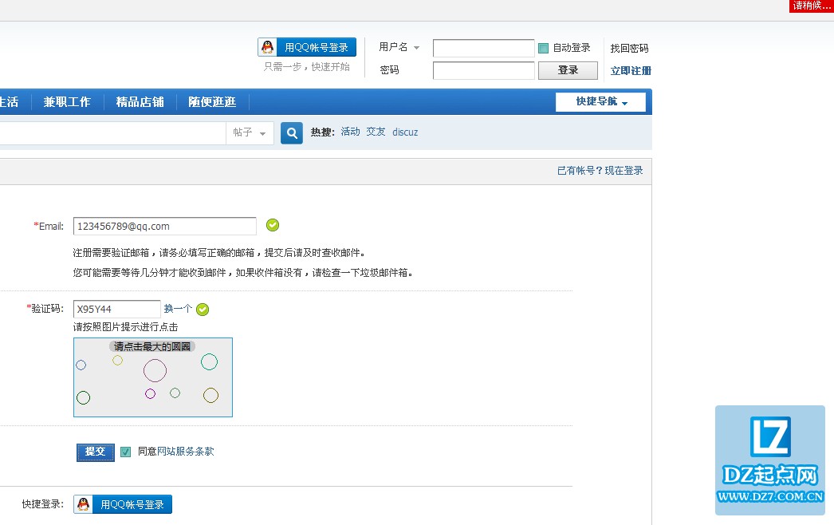Select the 精品店铺 navigation item
Screen dimensions: 834x525
[x=139, y=102]
